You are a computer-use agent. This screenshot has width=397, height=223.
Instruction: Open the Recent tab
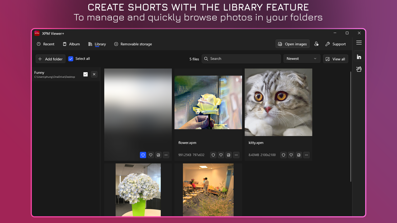[46, 44]
